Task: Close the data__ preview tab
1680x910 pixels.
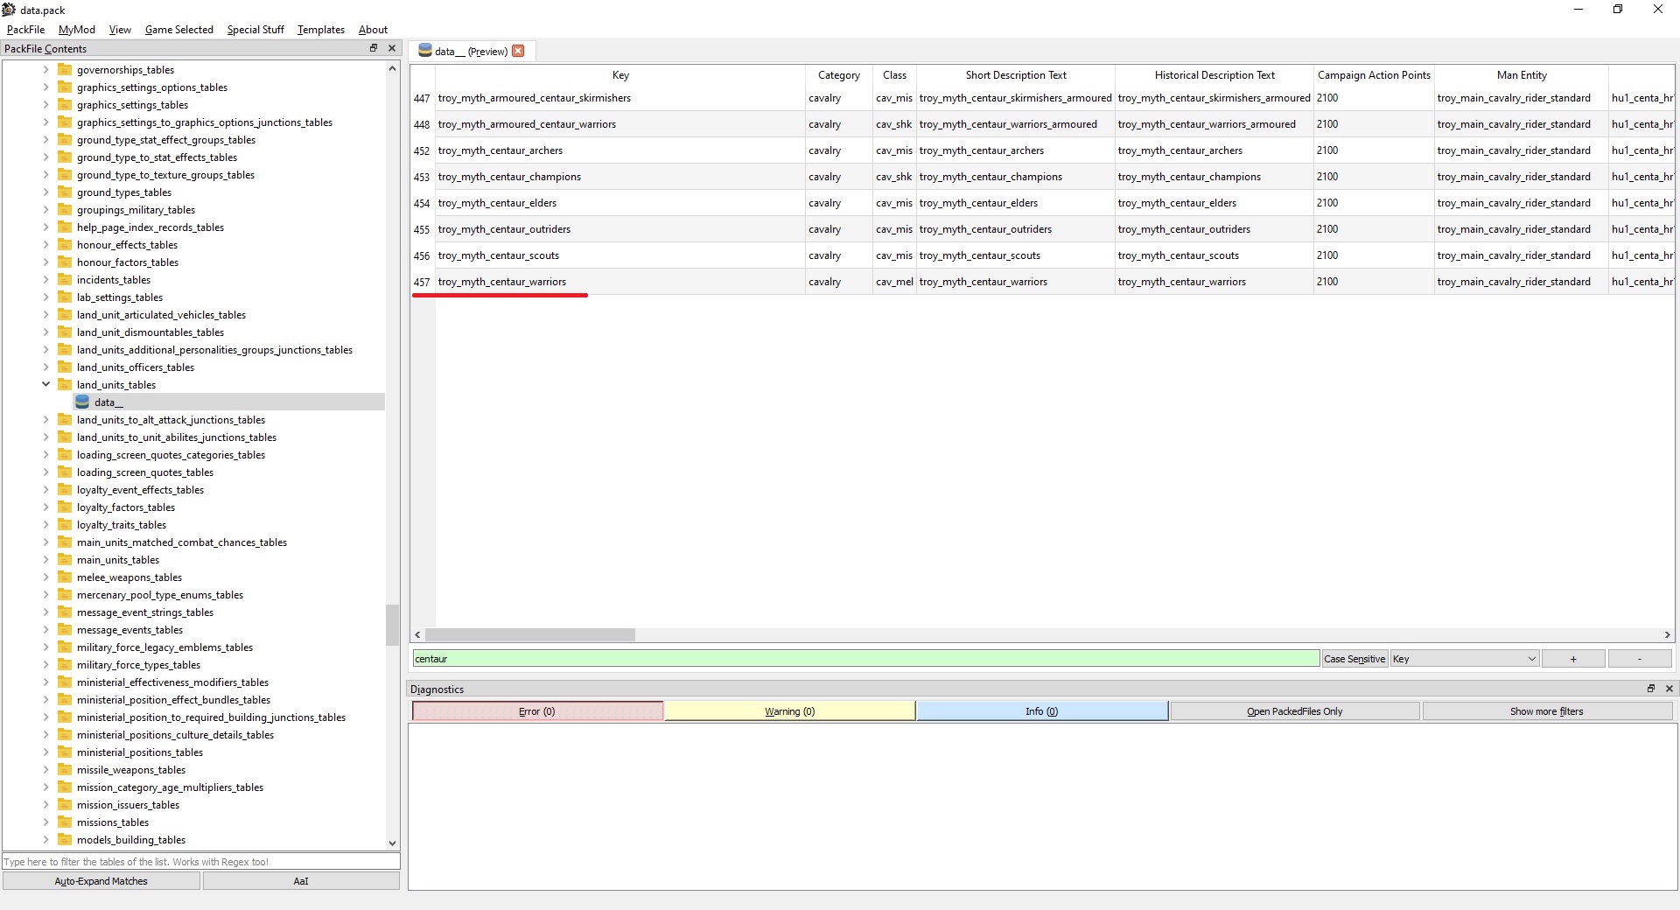Action: coord(518,51)
